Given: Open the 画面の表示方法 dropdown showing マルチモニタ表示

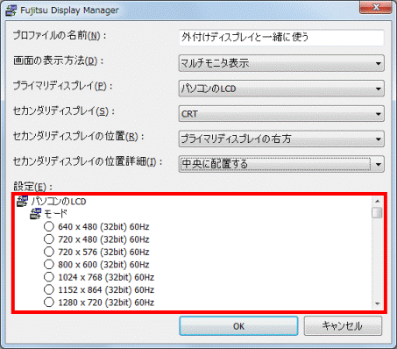Looking at the screenshot, I should [281, 63].
